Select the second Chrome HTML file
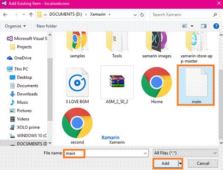The width and height of the screenshot is (223, 170). [77, 126]
